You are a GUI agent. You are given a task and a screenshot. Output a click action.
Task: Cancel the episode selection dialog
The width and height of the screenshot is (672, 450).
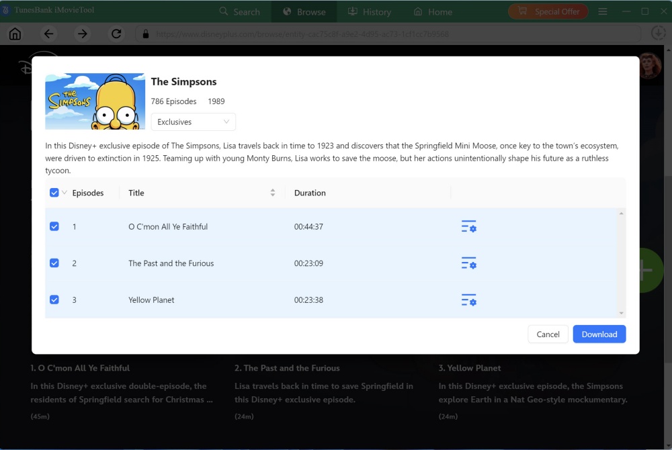548,334
